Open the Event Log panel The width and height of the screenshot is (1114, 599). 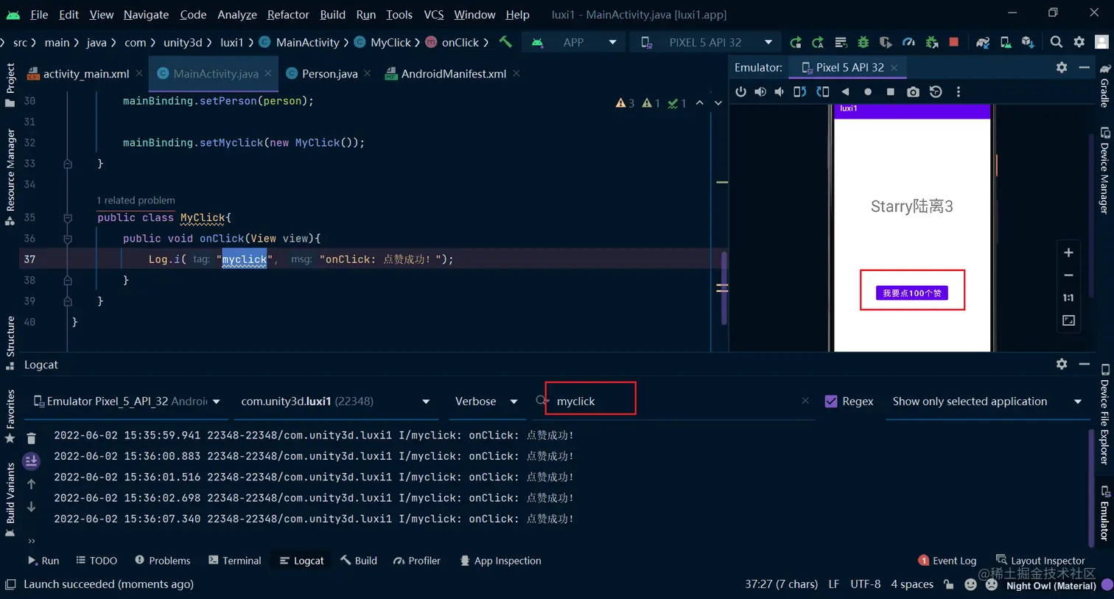pyautogui.click(x=947, y=561)
